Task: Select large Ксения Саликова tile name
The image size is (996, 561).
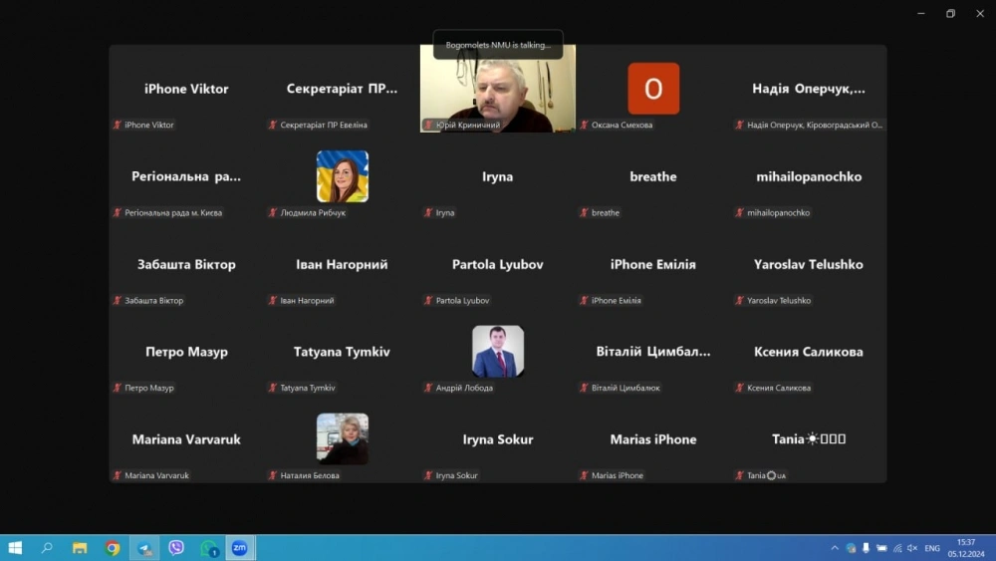Action: point(809,352)
